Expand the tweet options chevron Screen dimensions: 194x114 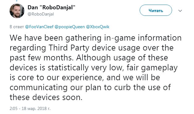click(x=180, y=11)
